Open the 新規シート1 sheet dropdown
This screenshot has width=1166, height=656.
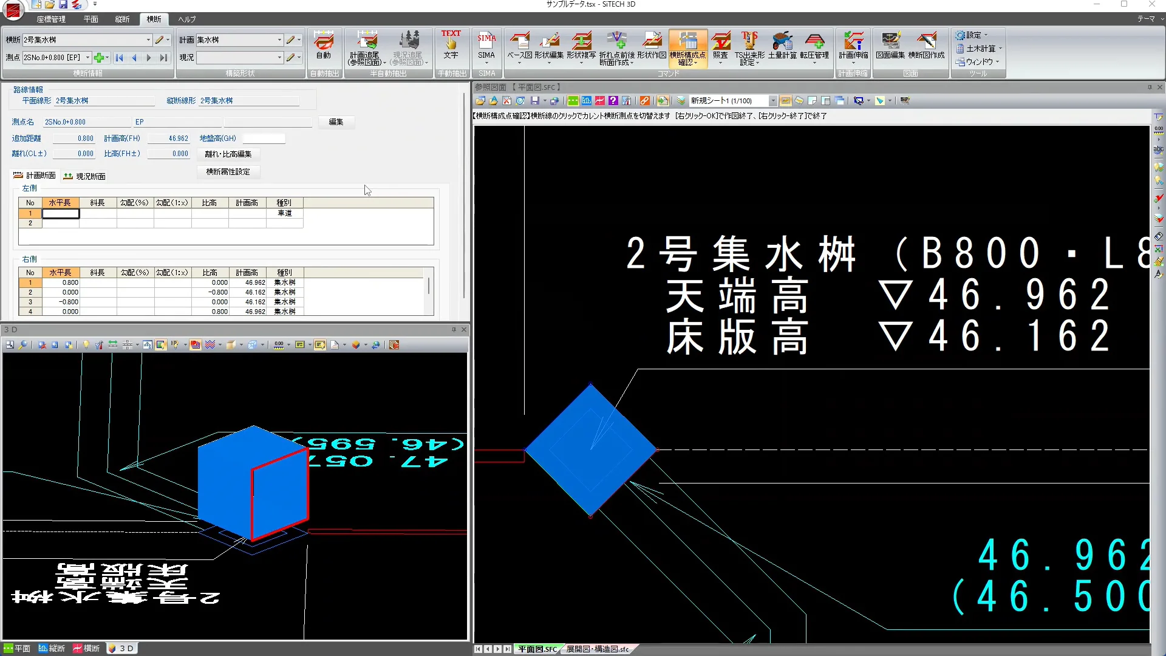(772, 101)
